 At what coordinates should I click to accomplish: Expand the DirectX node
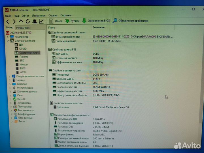(11, 99)
